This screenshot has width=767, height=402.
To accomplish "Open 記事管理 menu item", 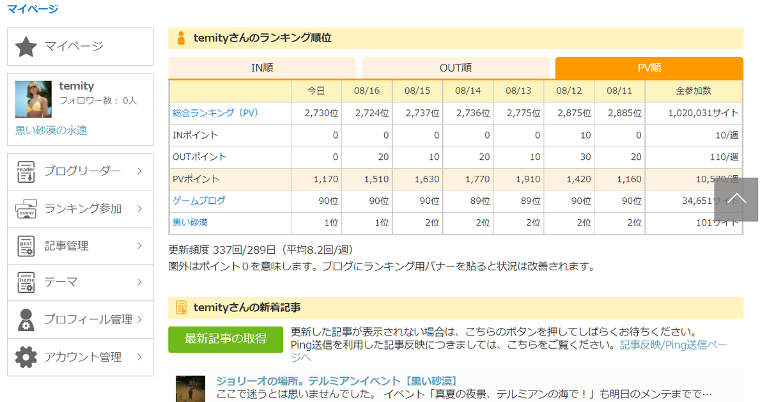I will (81, 246).
